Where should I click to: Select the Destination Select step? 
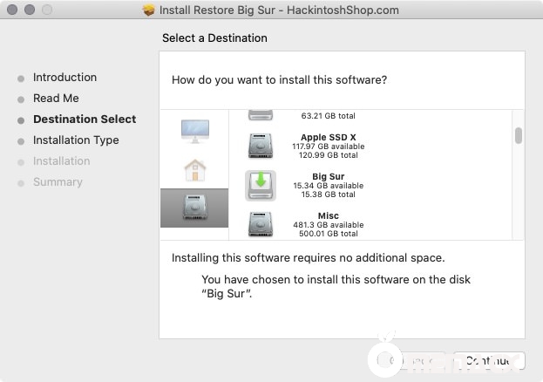point(85,119)
